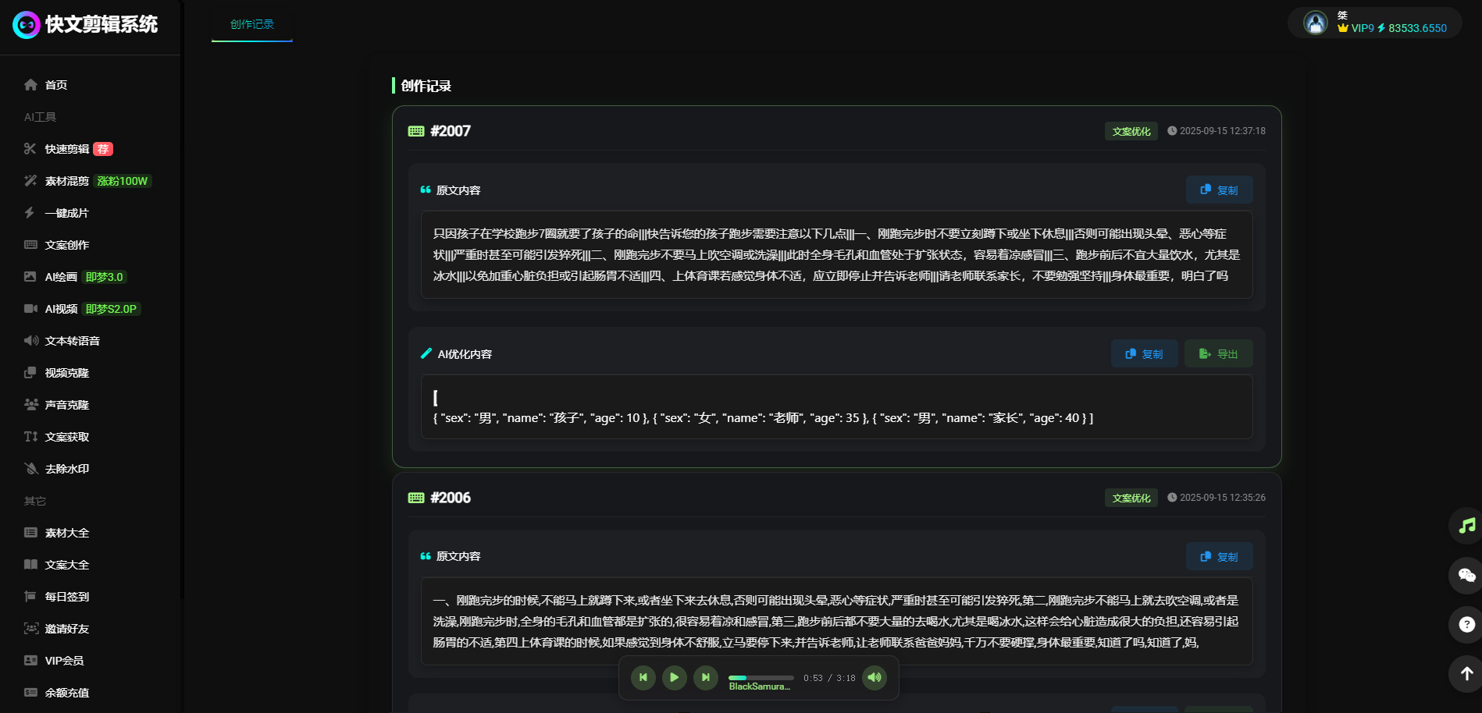Open WeChat contact floating icon

[1466, 576]
